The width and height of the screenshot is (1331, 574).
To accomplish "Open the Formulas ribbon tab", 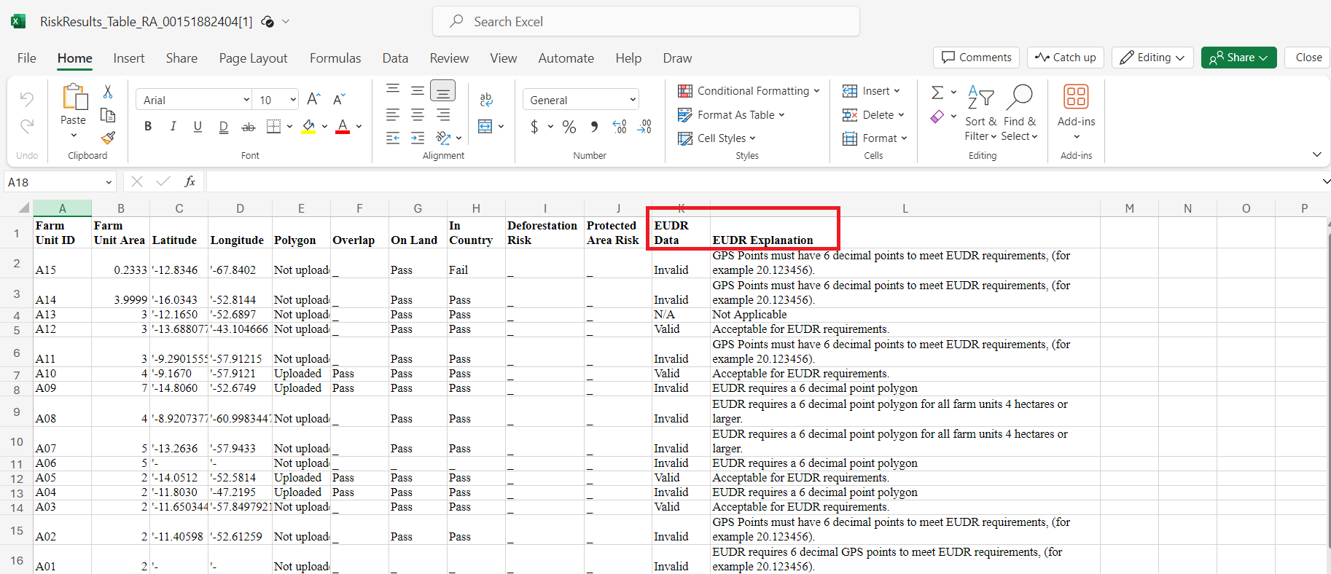I will pyautogui.click(x=335, y=58).
